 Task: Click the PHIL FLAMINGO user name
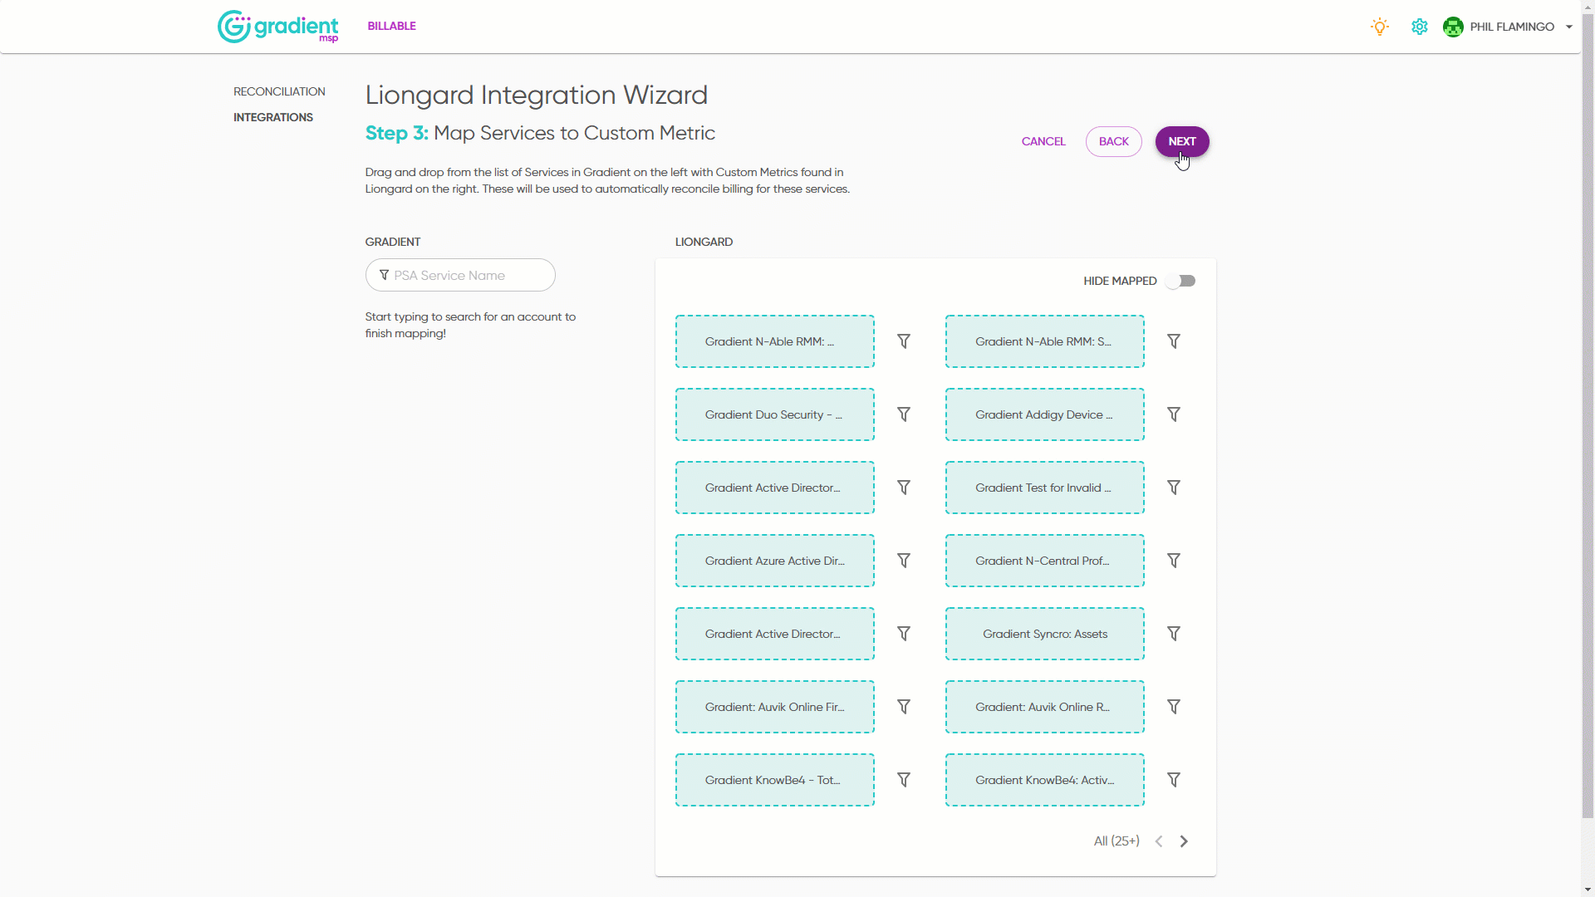coord(1512,27)
